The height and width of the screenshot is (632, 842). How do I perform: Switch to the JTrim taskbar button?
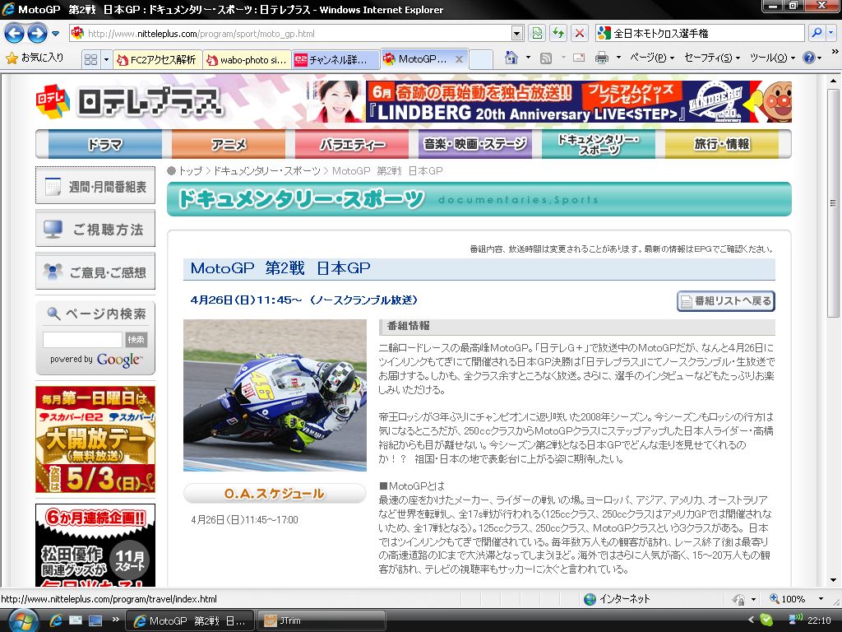coord(322,620)
